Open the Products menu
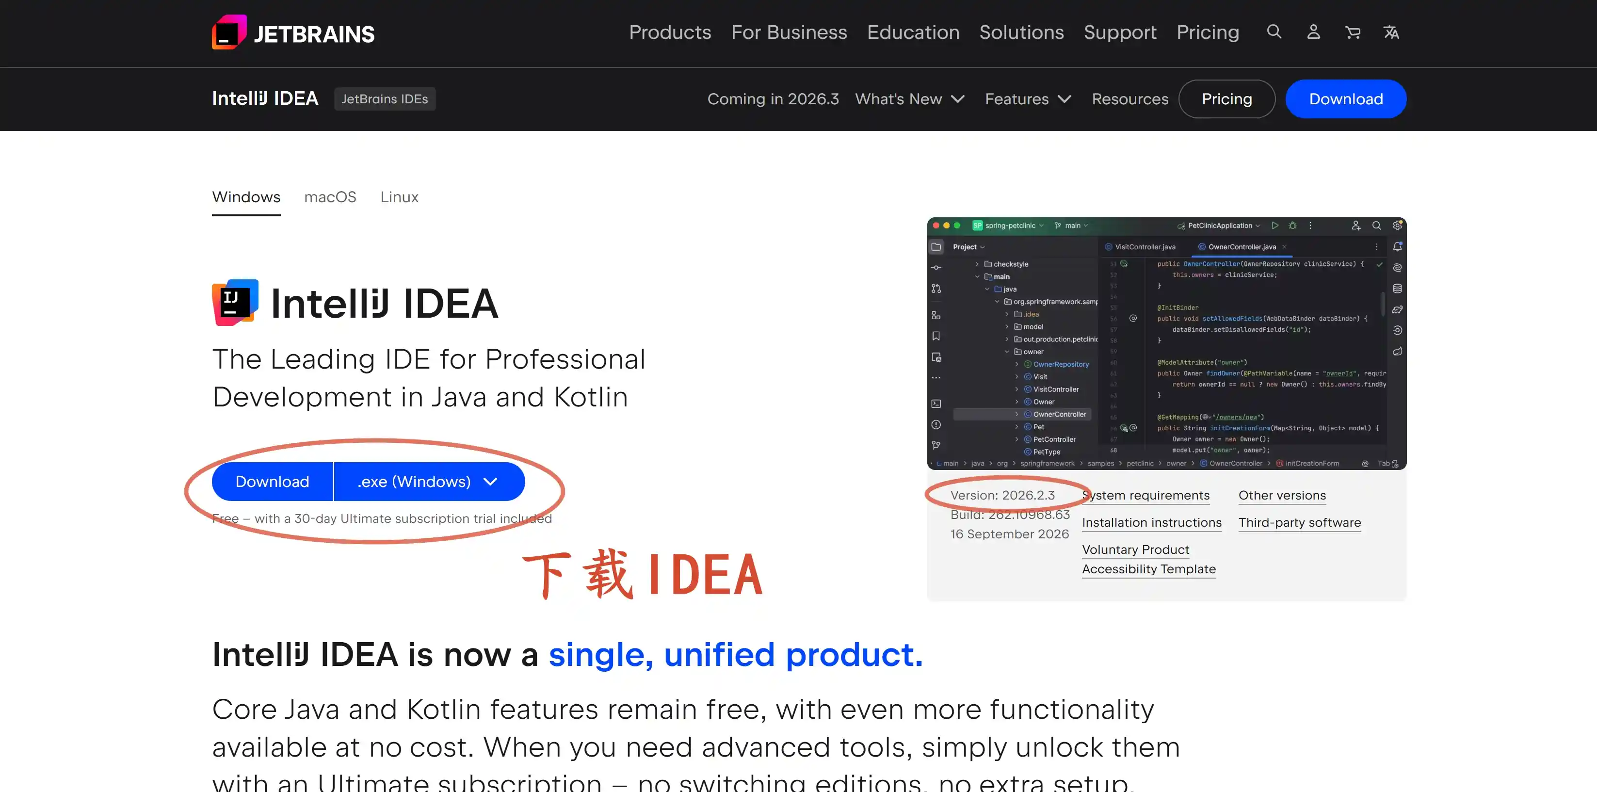This screenshot has height=792, width=1597. coord(670,32)
